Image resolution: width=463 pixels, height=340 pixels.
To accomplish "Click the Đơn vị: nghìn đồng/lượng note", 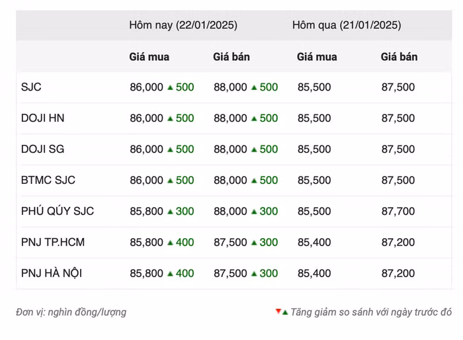I will pyautogui.click(x=71, y=312).
